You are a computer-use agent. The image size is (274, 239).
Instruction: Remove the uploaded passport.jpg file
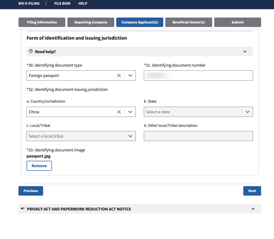pyautogui.click(x=39, y=166)
